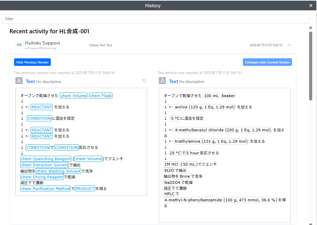Click the Hulinks Support user name
The height and width of the screenshot is (225, 317).
[x=43, y=43]
